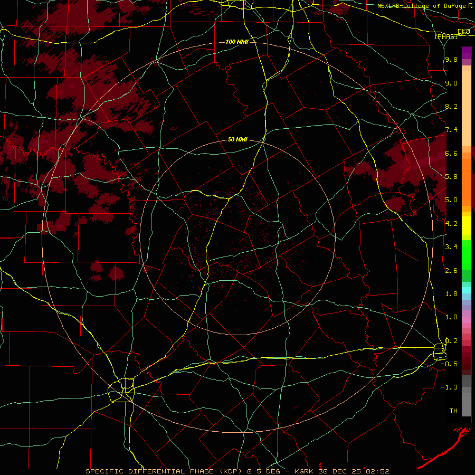Click the 5.0 value on the color scale

tap(451, 200)
